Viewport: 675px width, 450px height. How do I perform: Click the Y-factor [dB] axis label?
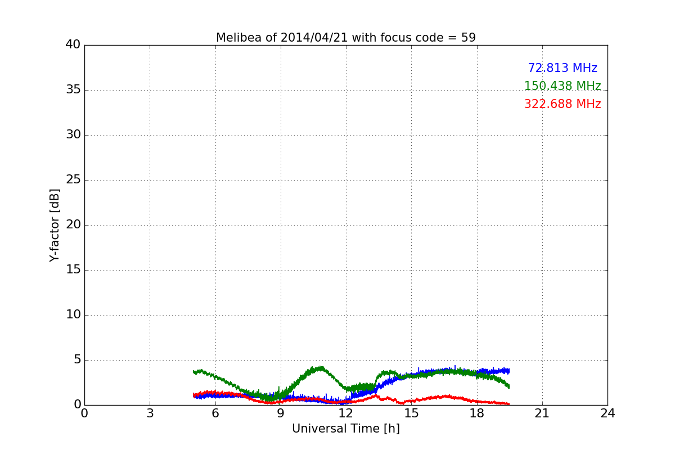(55, 225)
